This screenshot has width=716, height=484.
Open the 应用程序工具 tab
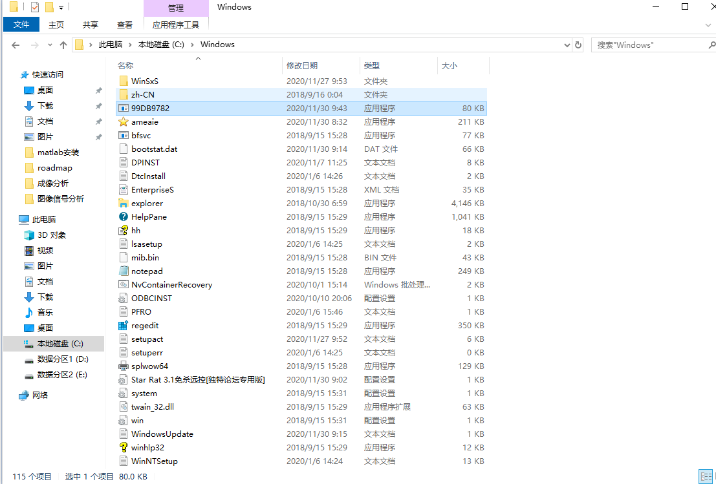pos(176,25)
